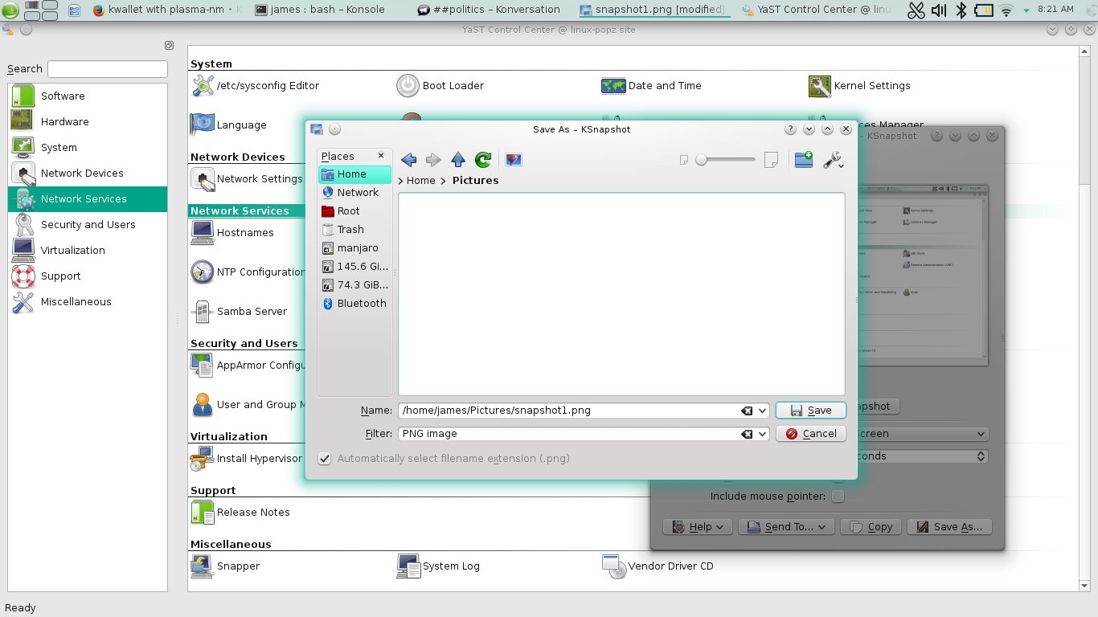Image resolution: width=1098 pixels, height=617 pixels.
Task: Open Language module in YaST
Action: coord(229,125)
